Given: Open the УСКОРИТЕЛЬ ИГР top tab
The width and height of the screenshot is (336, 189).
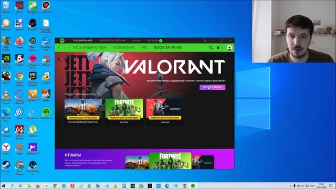Looking at the screenshot, I should click(83, 40).
